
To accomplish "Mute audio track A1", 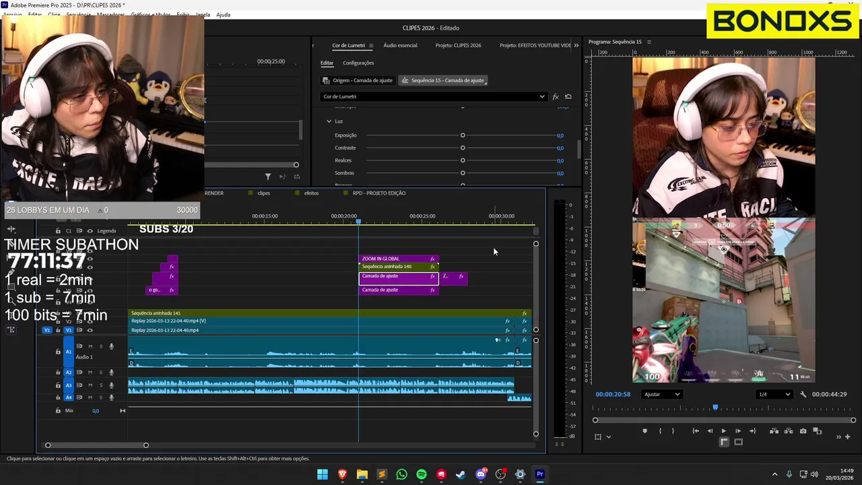I will click(x=90, y=346).
